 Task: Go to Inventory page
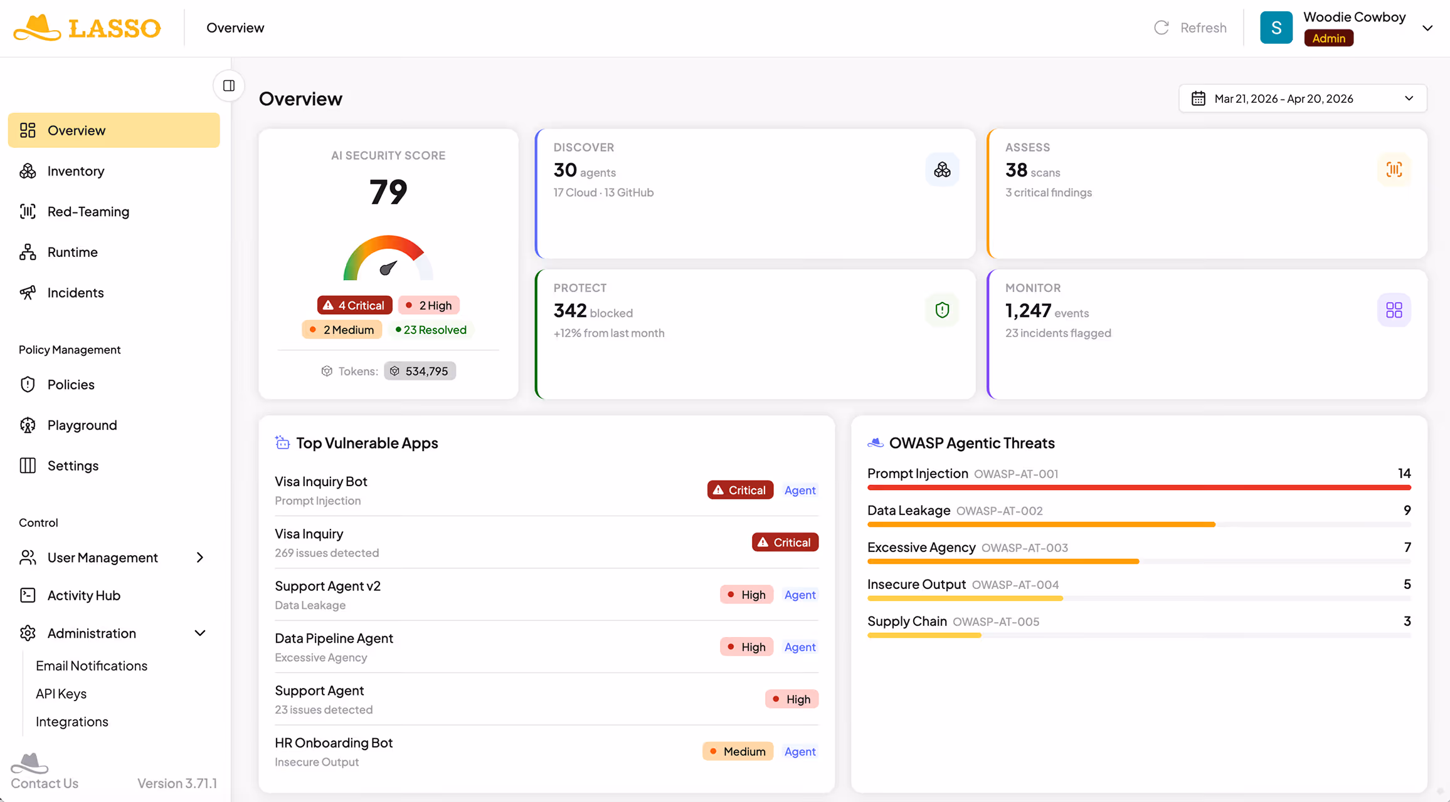tap(114, 171)
